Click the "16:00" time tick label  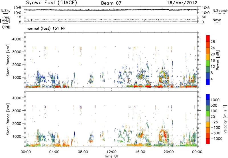click(140, 152)
